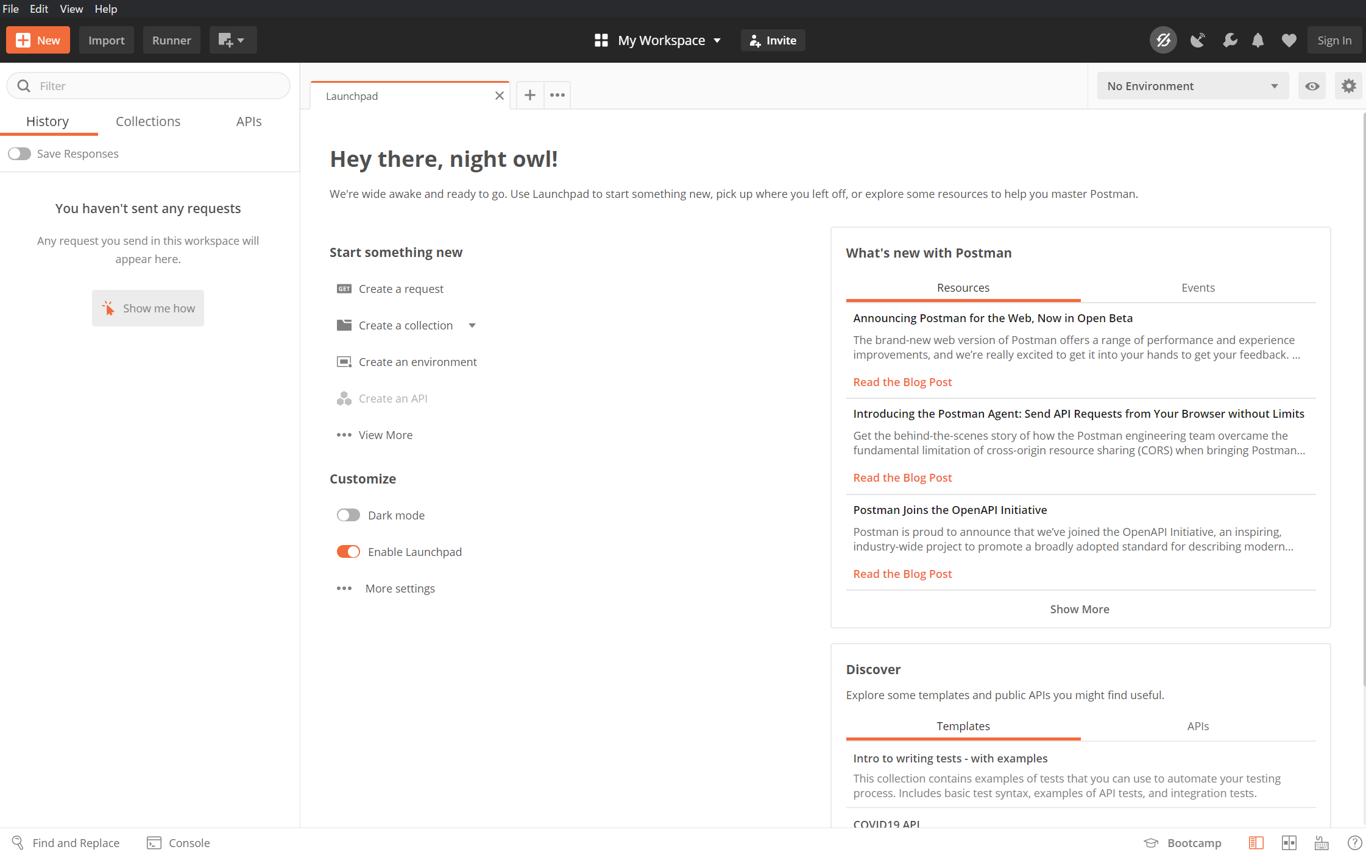Toggle Save Responses switch
Viewport: 1366px width, 855px height.
(x=19, y=153)
